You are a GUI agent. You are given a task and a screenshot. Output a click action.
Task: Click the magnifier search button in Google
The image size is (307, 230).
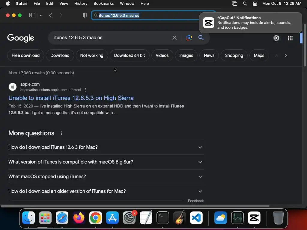pos(201,37)
